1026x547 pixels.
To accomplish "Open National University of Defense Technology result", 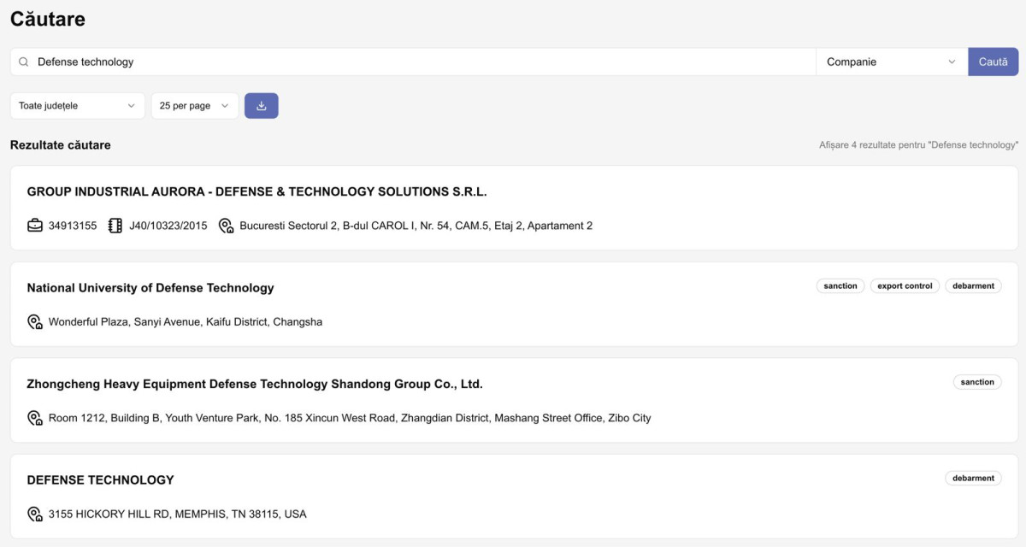I will pos(150,288).
